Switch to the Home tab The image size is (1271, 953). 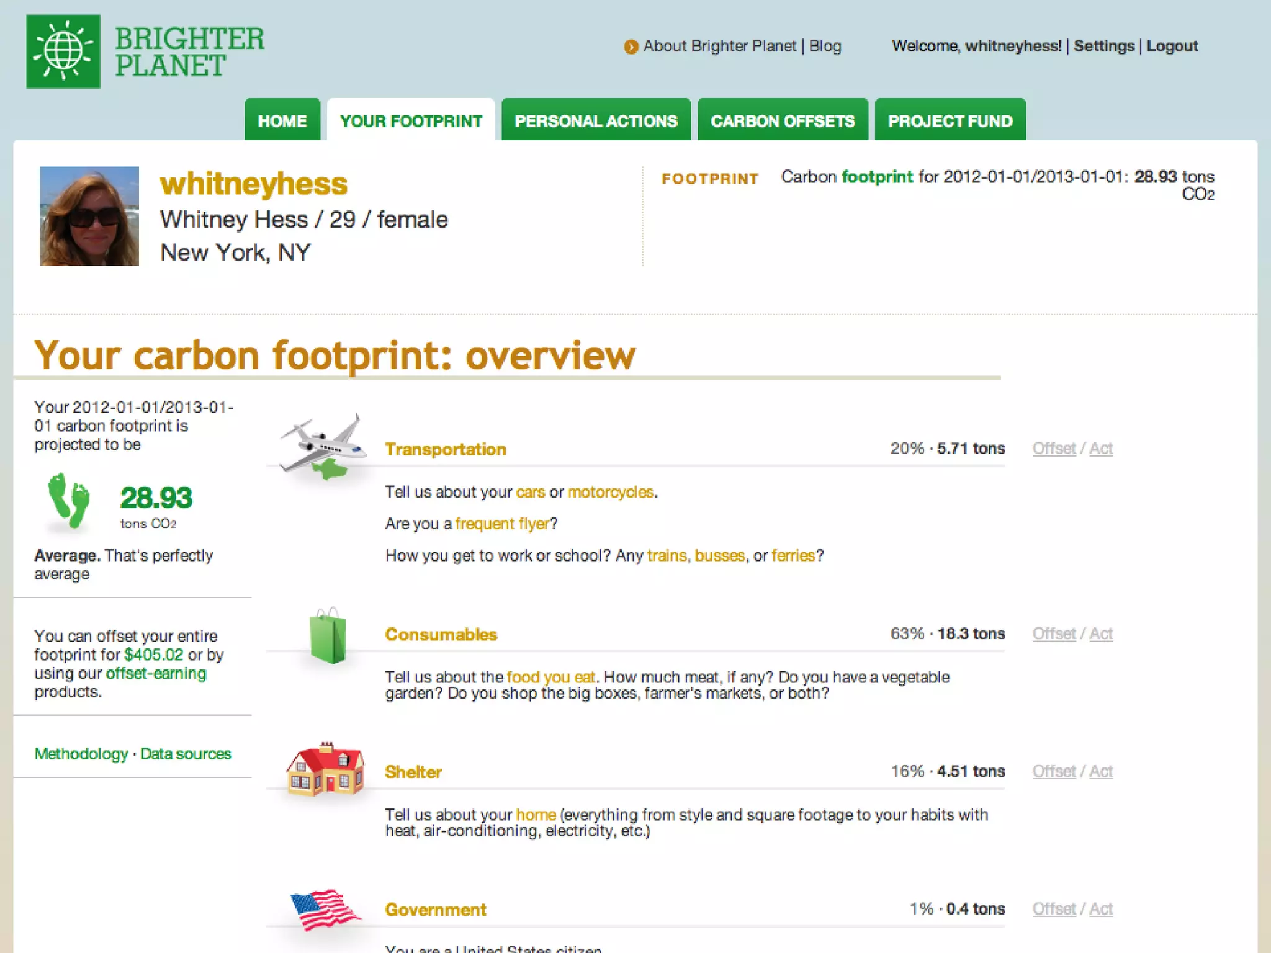pos(282,121)
